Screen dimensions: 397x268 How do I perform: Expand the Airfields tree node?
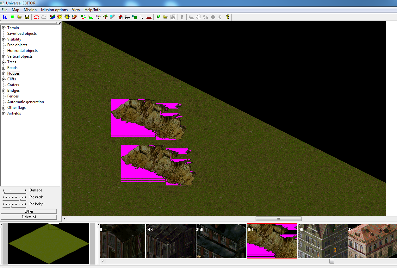(4, 113)
